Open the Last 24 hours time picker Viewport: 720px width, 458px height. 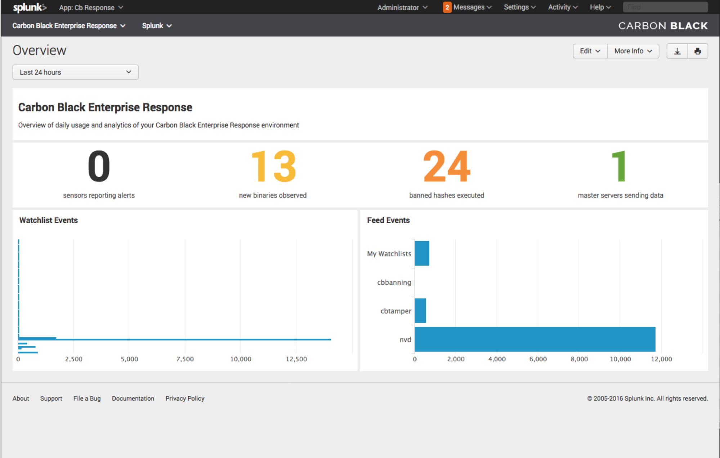click(x=76, y=72)
